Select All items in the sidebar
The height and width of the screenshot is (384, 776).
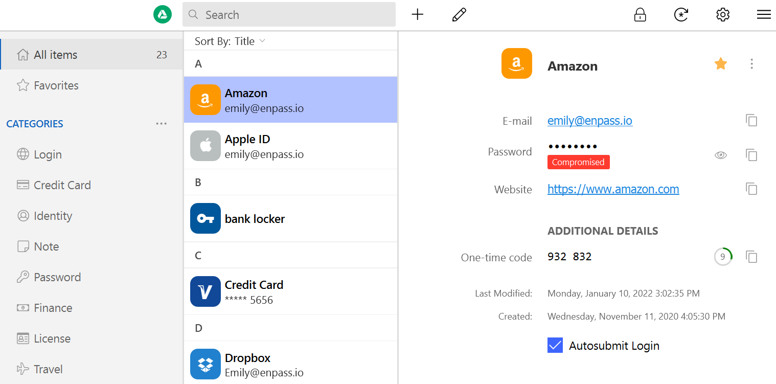pos(92,55)
